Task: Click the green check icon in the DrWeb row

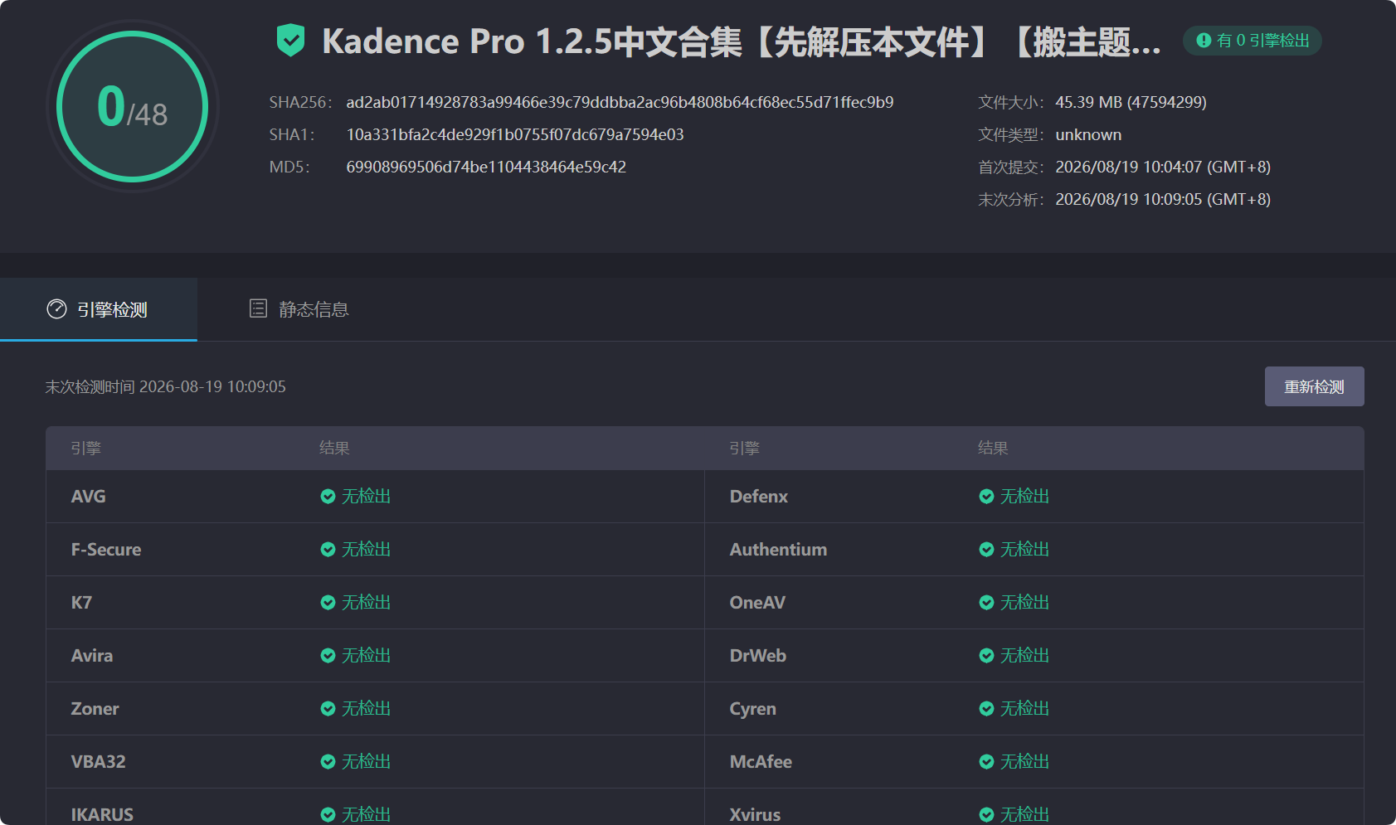Action: pyautogui.click(x=986, y=656)
